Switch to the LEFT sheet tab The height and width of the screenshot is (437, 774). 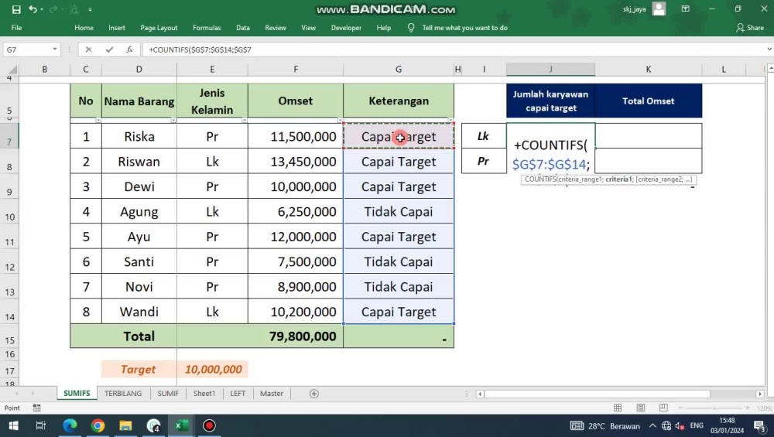click(238, 394)
